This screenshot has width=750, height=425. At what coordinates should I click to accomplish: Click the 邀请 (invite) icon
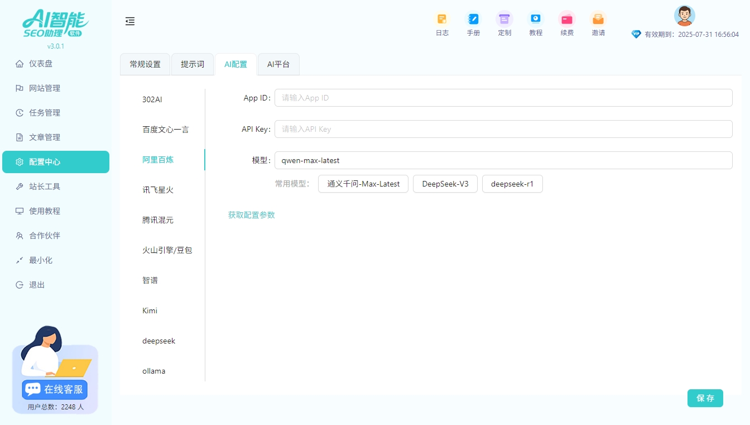[598, 22]
